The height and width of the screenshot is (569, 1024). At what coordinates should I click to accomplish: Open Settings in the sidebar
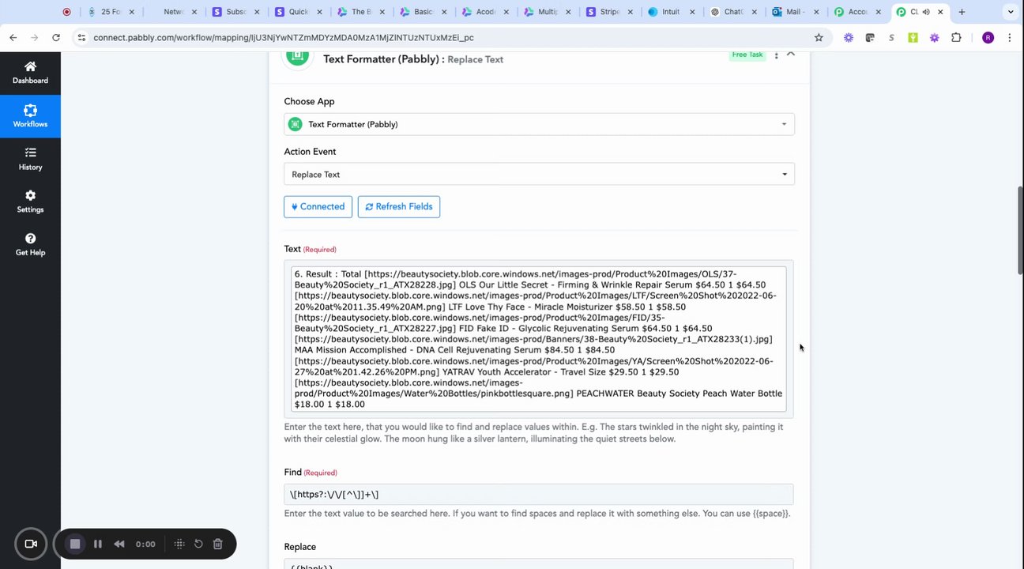pyautogui.click(x=30, y=202)
